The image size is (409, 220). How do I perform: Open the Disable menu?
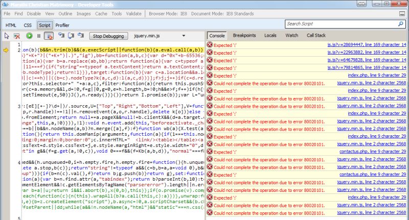pyautogui.click(x=34, y=14)
